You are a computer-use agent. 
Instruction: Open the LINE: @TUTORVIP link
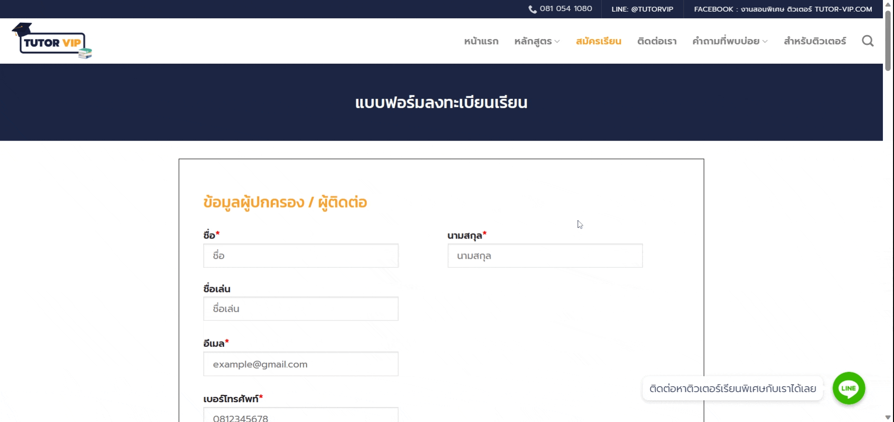(642, 9)
